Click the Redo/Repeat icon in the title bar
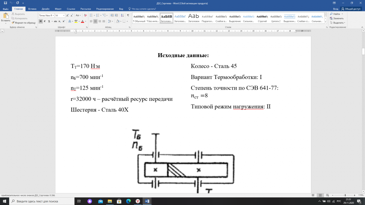This screenshot has width=365, height=205. pyautogui.click(x=18, y=3)
